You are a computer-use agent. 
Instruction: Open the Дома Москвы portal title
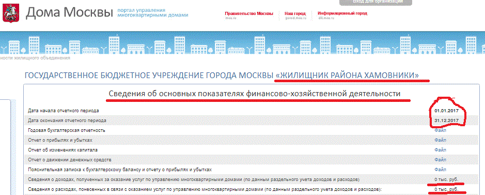coord(69,12)
